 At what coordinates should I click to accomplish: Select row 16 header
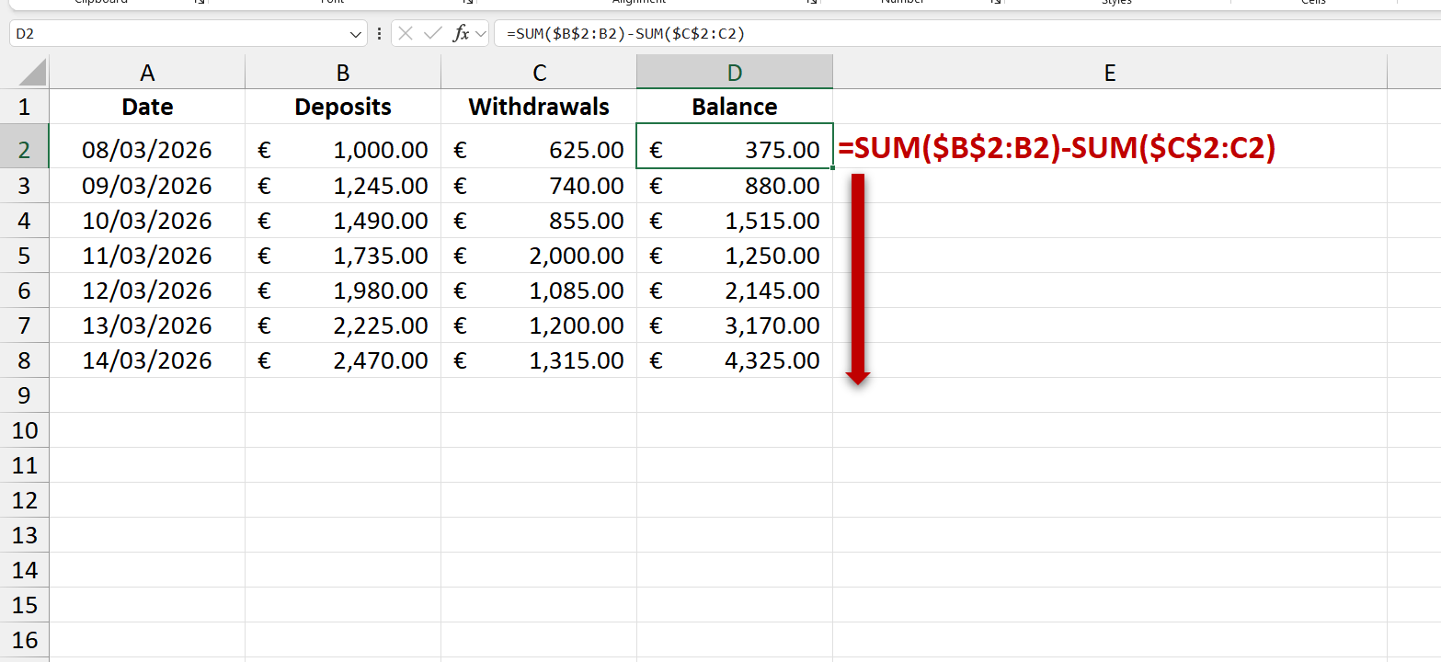click(x=25, y=640)
